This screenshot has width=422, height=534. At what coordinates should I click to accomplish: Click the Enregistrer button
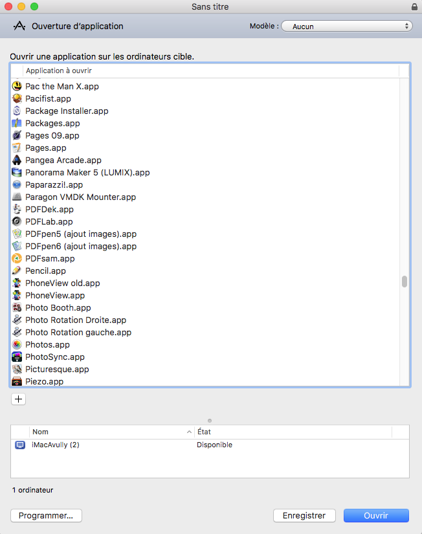click(304, 515)
